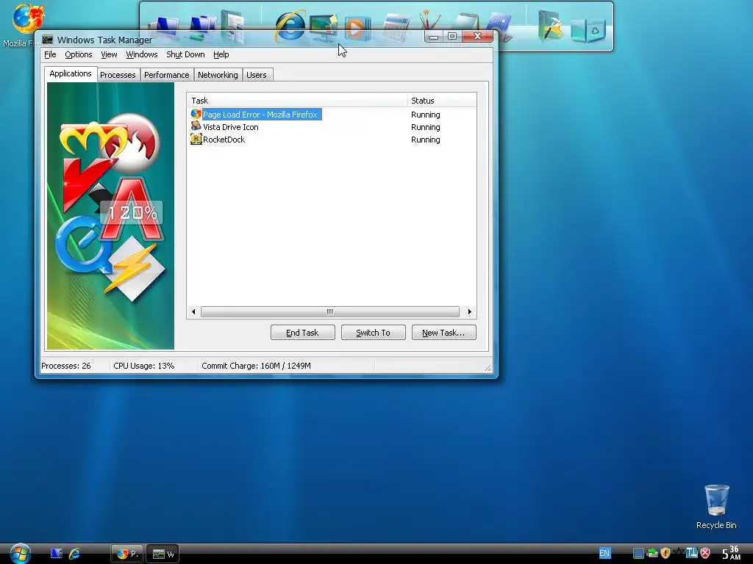Switch to the Performance tab

click(x=167, y=75)
